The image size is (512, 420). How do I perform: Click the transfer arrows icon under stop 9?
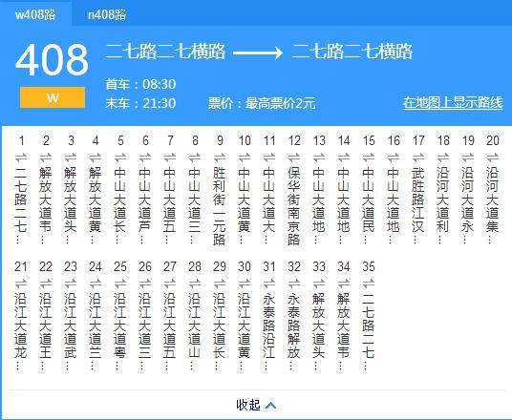pos(220,157)
